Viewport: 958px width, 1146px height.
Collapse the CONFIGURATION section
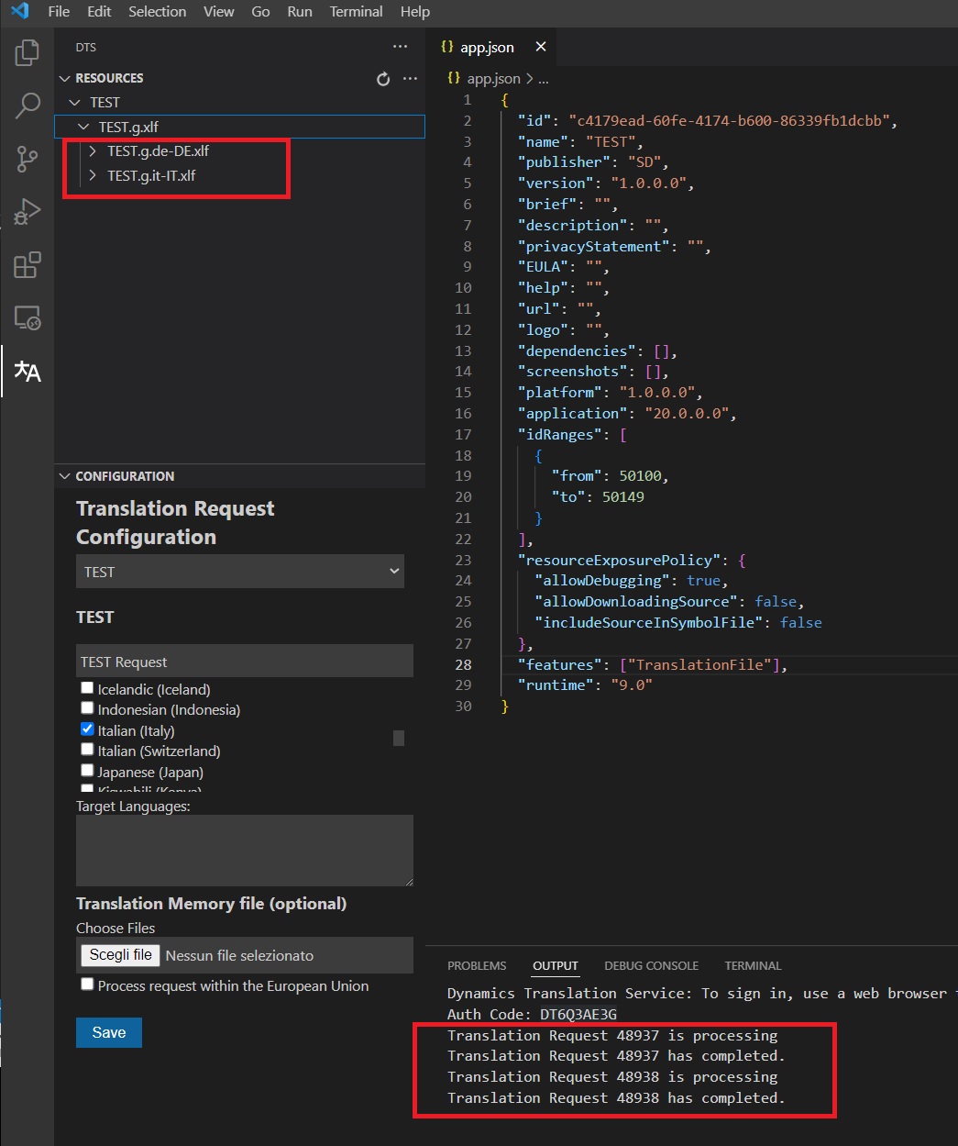tap(65, 476)
